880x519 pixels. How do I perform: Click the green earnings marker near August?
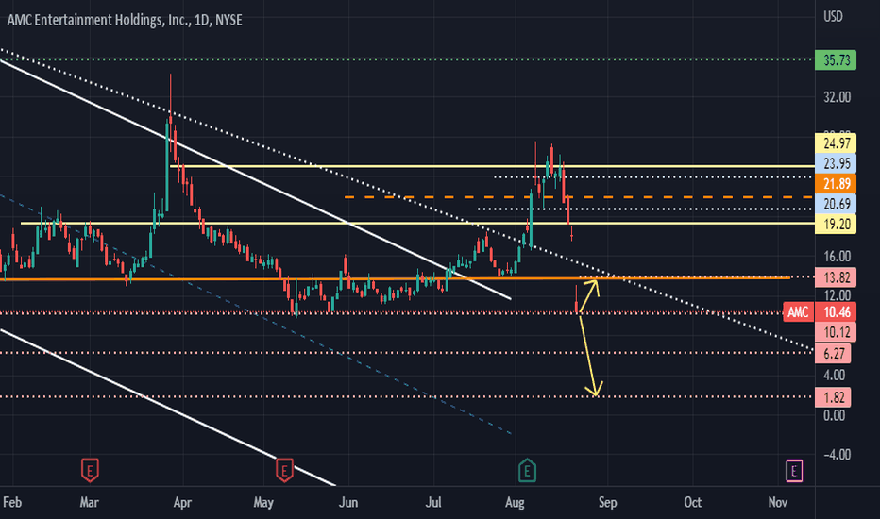coord(527,470)
